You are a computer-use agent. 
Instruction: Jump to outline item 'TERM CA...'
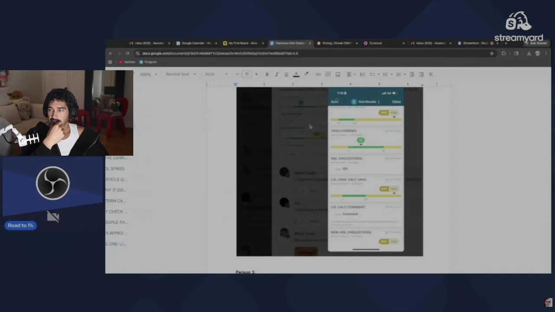click(x=115, y=201)
